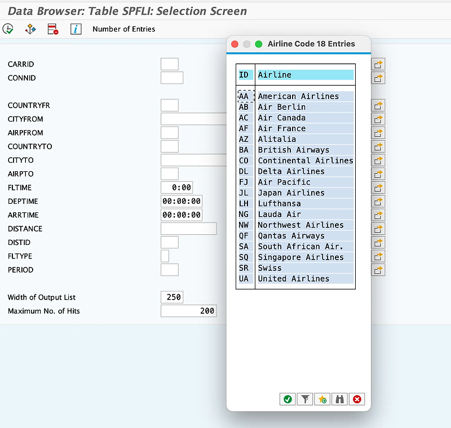Screen dimensions: 451x428
Task: Click the Width of Output List field
Action: click(173, 297)
